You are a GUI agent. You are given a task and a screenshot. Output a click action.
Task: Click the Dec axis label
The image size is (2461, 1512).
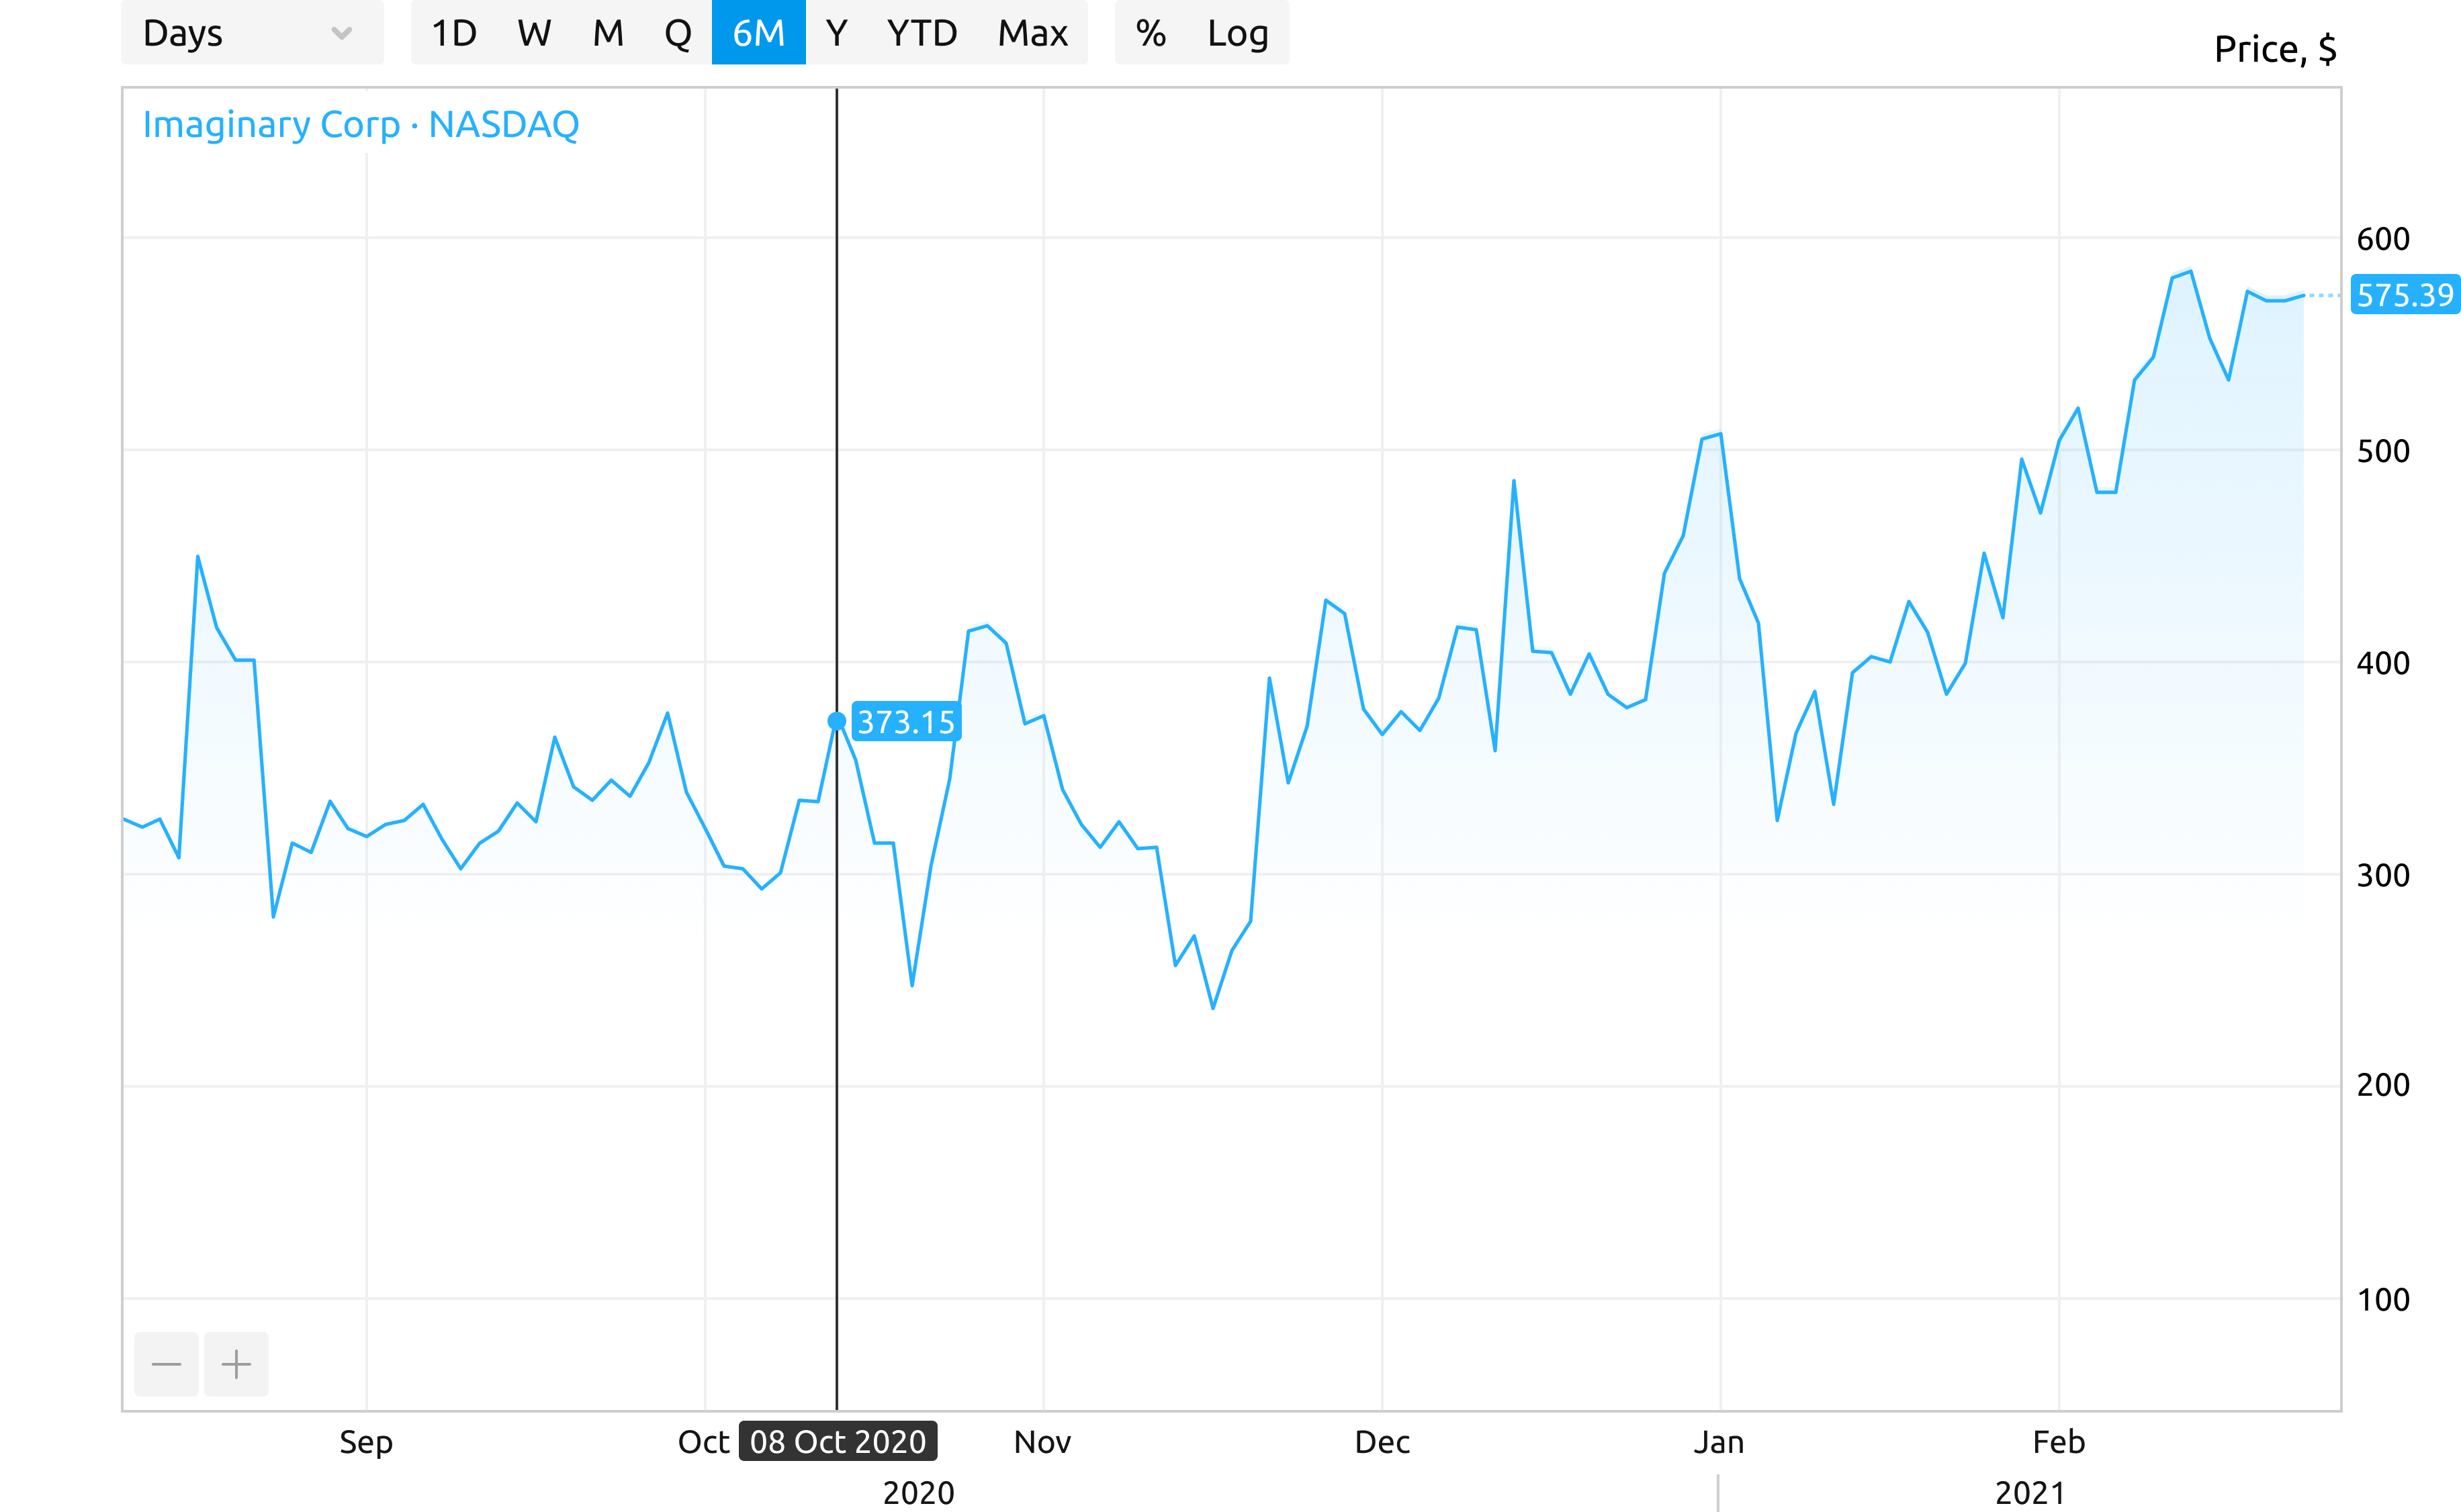click(1382, 1442)
